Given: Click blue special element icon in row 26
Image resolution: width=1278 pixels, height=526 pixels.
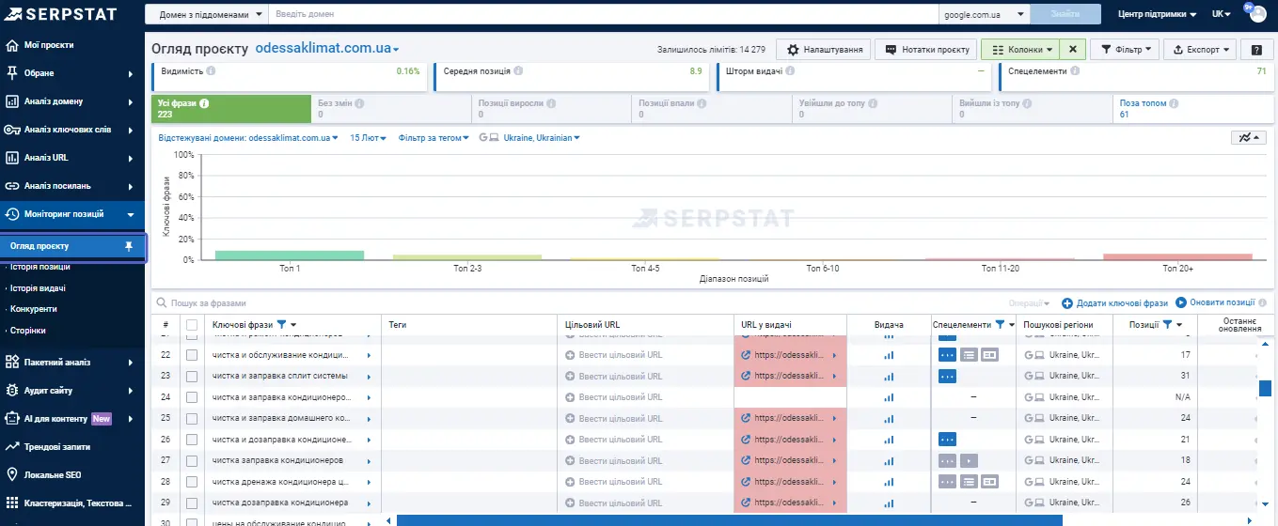Looking at the screenshot, I should [948, 440].
